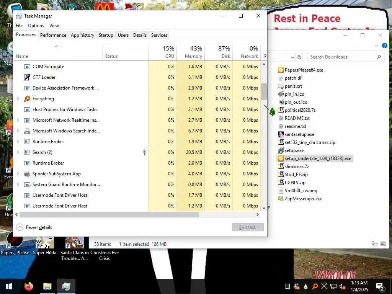Click the Status column header
This screenshot has width=392, height=294.
[126, 52]
